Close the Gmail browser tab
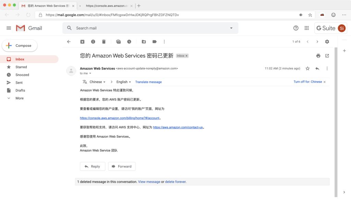351x199 pixels. click(73, 6)
